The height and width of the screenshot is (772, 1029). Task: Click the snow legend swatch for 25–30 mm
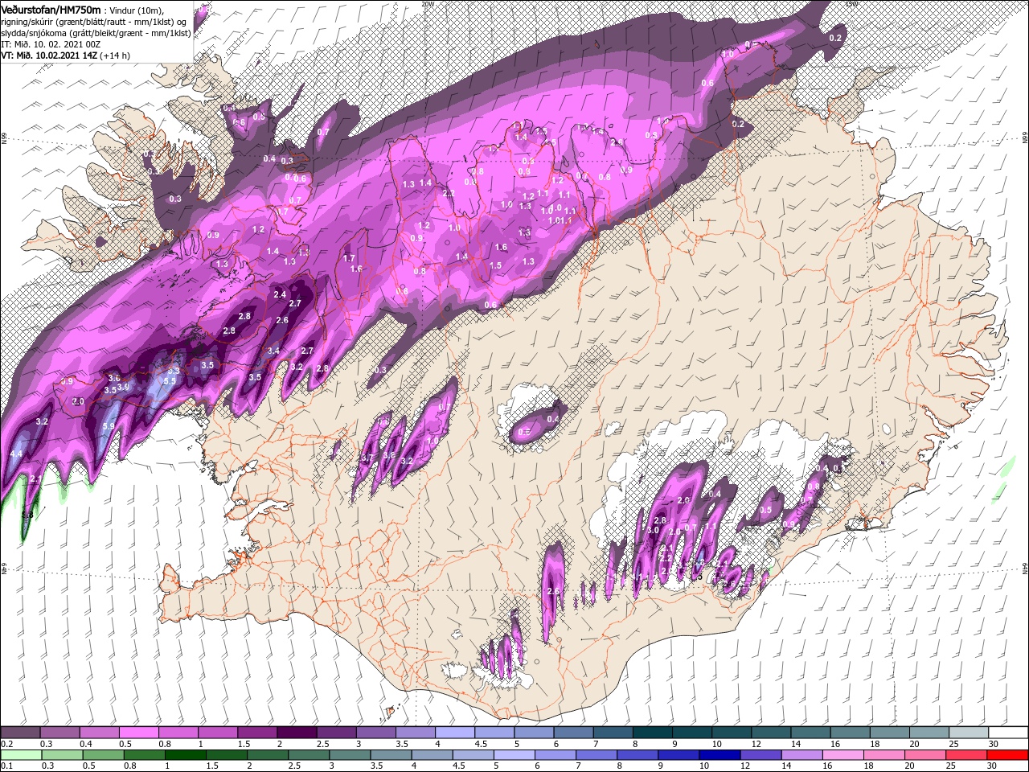(970, 733)
